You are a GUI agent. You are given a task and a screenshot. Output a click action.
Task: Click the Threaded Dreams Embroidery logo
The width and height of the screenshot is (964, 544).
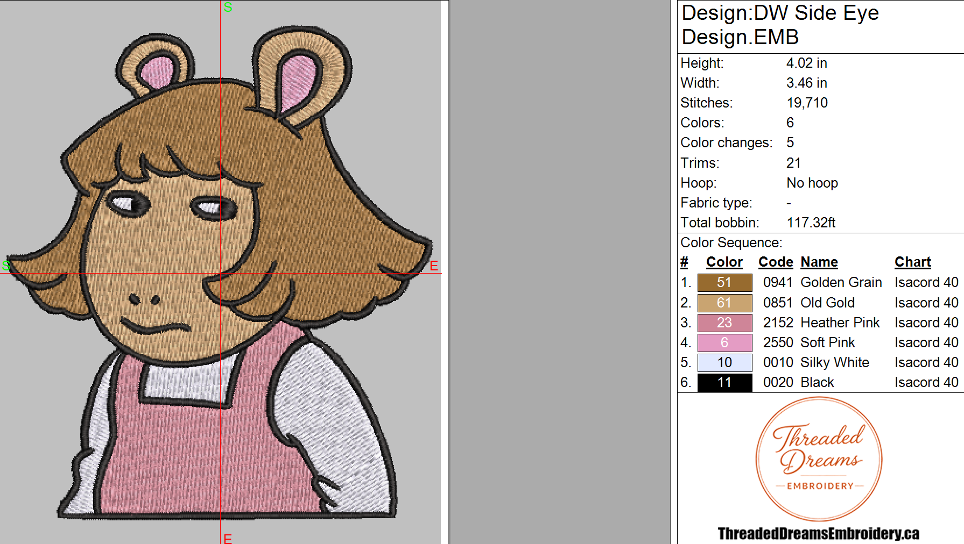click(x=819, y=459)
